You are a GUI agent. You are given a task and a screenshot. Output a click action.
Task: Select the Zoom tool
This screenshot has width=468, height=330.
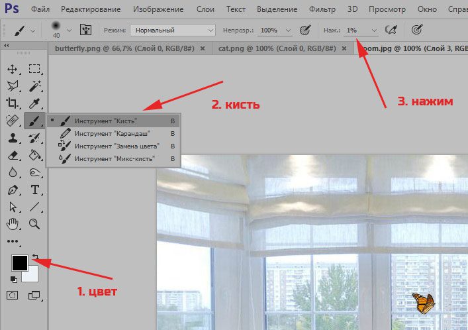pyautogui.click(x=34, y=224)
